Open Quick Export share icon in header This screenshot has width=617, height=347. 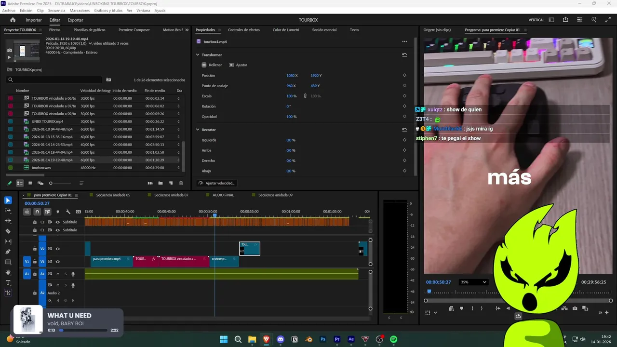point(565,20)
